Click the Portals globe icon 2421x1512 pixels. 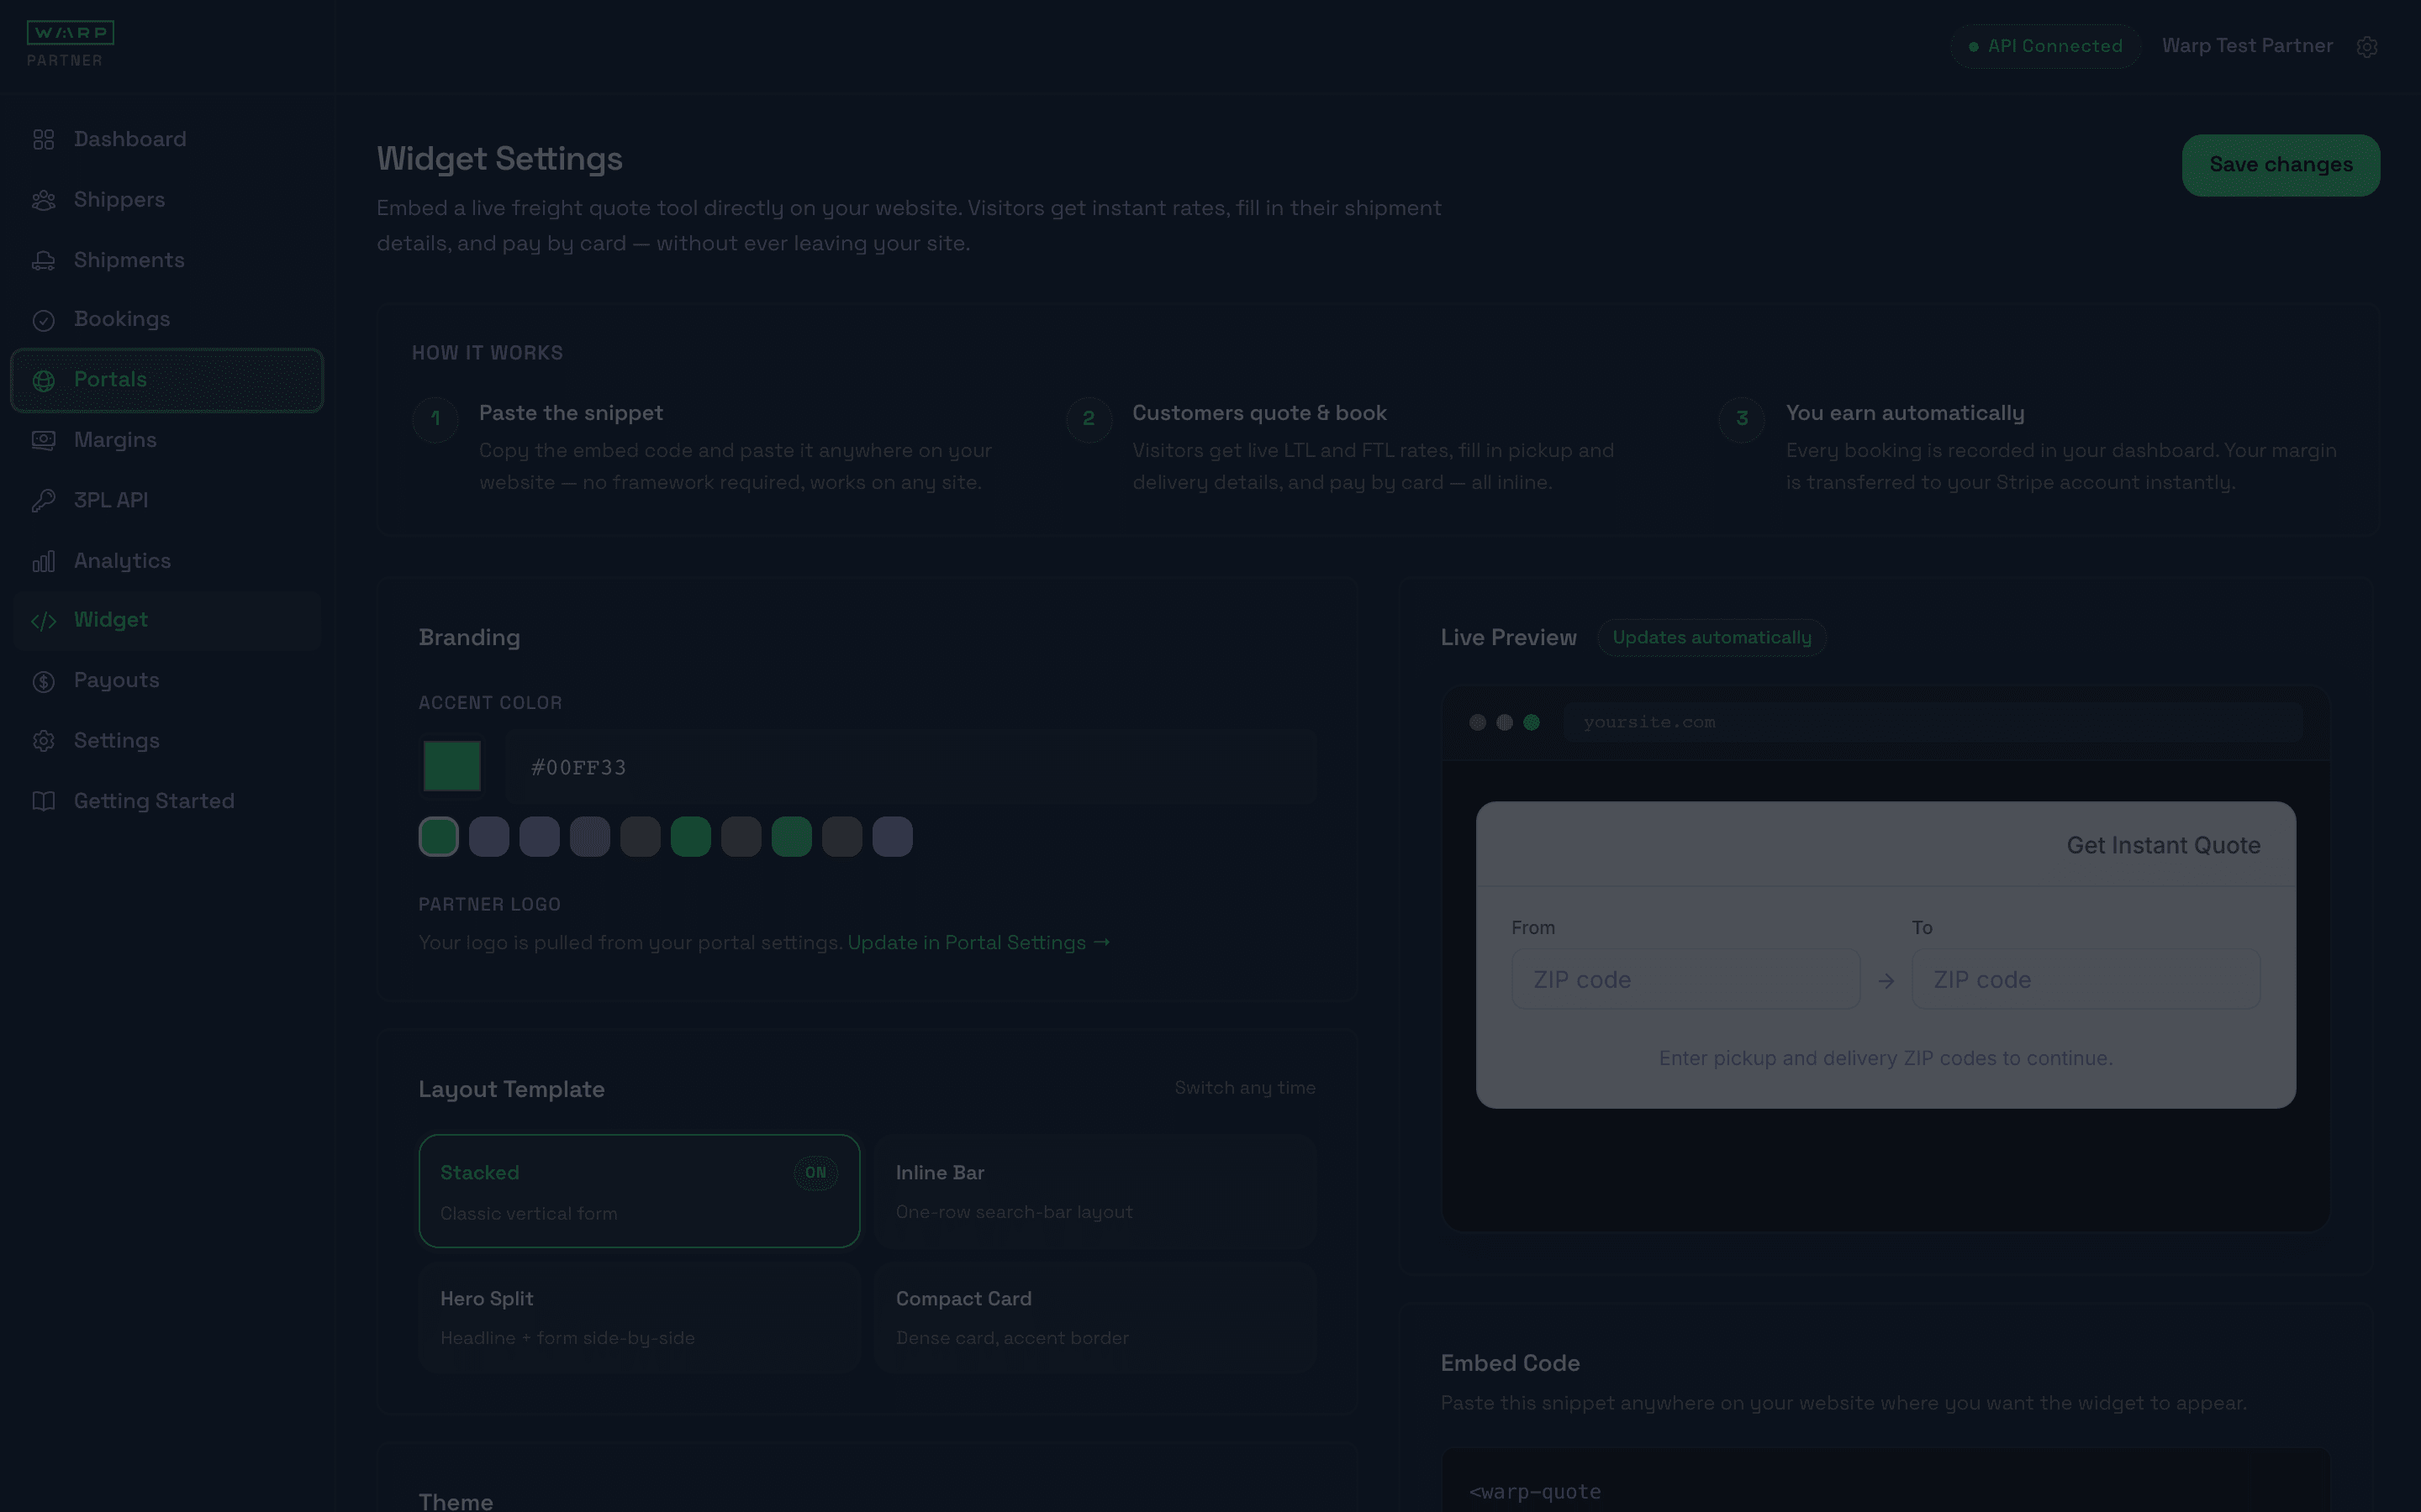click(43, 380)
